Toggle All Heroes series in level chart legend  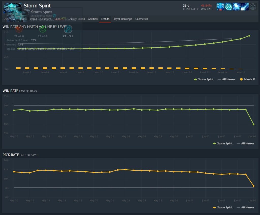tap(226, 79)
